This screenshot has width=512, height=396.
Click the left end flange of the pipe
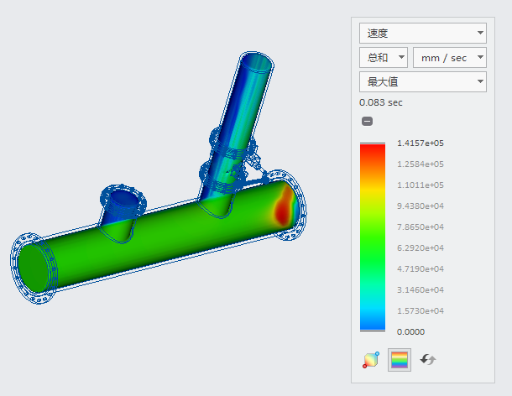coord(34,268)
